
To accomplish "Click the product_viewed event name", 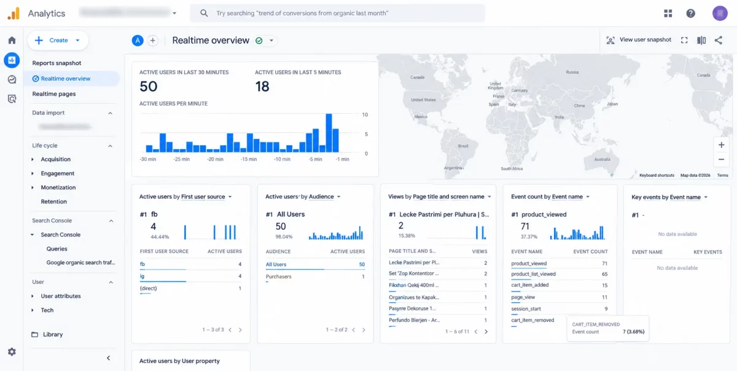I will click(529, 264).
